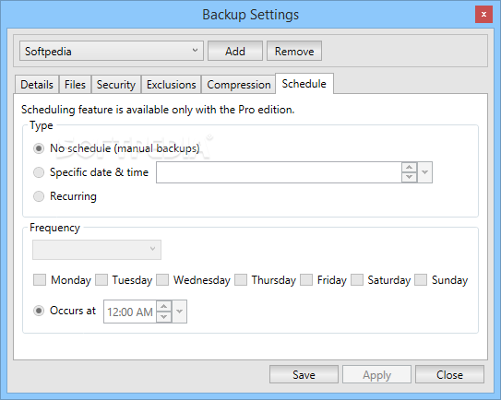
Task: Increase specific date & time with up spinner arrow
Action: click(x=410, y=167)
